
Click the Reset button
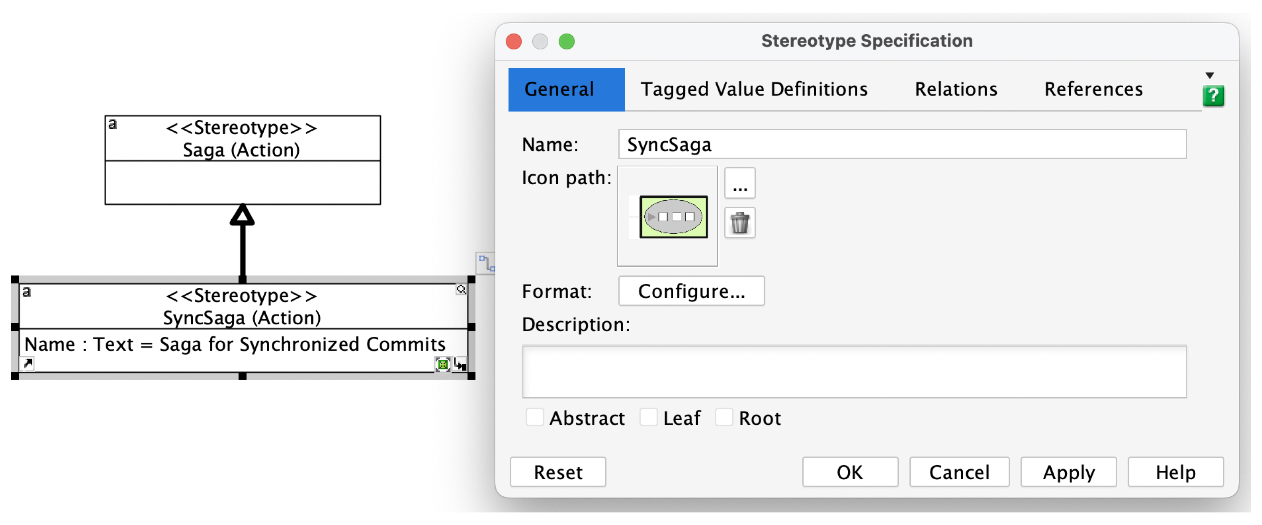[557, 472]
